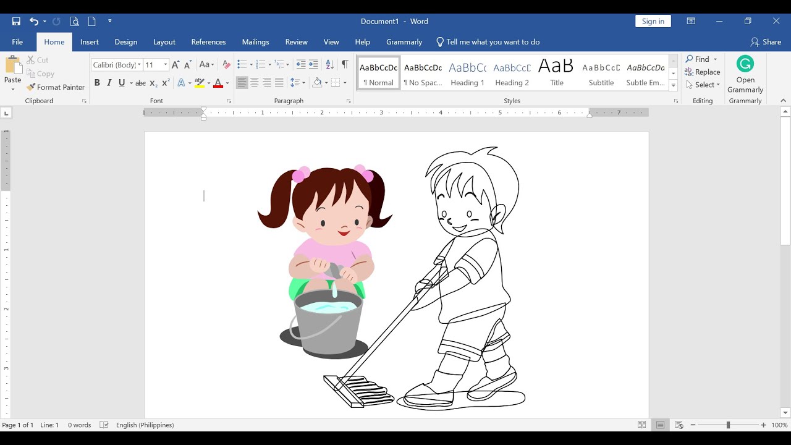Open the Review tab

click(297, 42)
